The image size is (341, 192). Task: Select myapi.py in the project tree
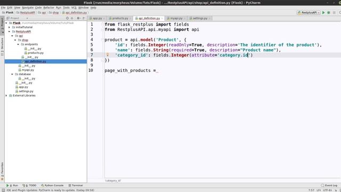point(28,70)
